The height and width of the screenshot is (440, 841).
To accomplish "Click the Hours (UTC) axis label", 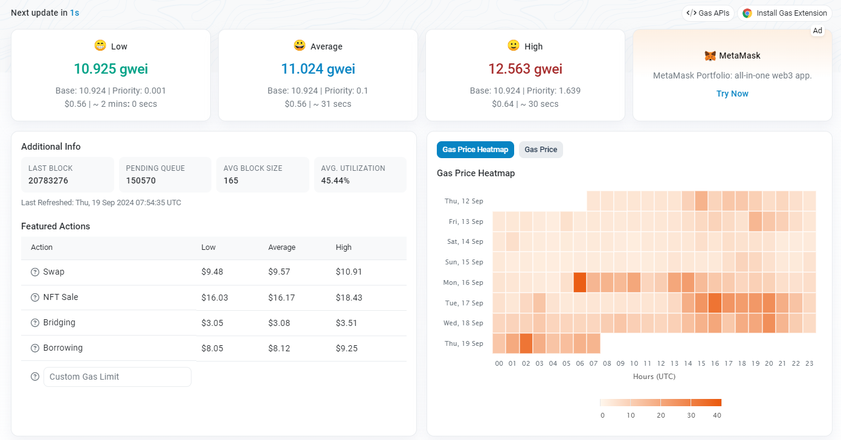I will click(654, 377).
